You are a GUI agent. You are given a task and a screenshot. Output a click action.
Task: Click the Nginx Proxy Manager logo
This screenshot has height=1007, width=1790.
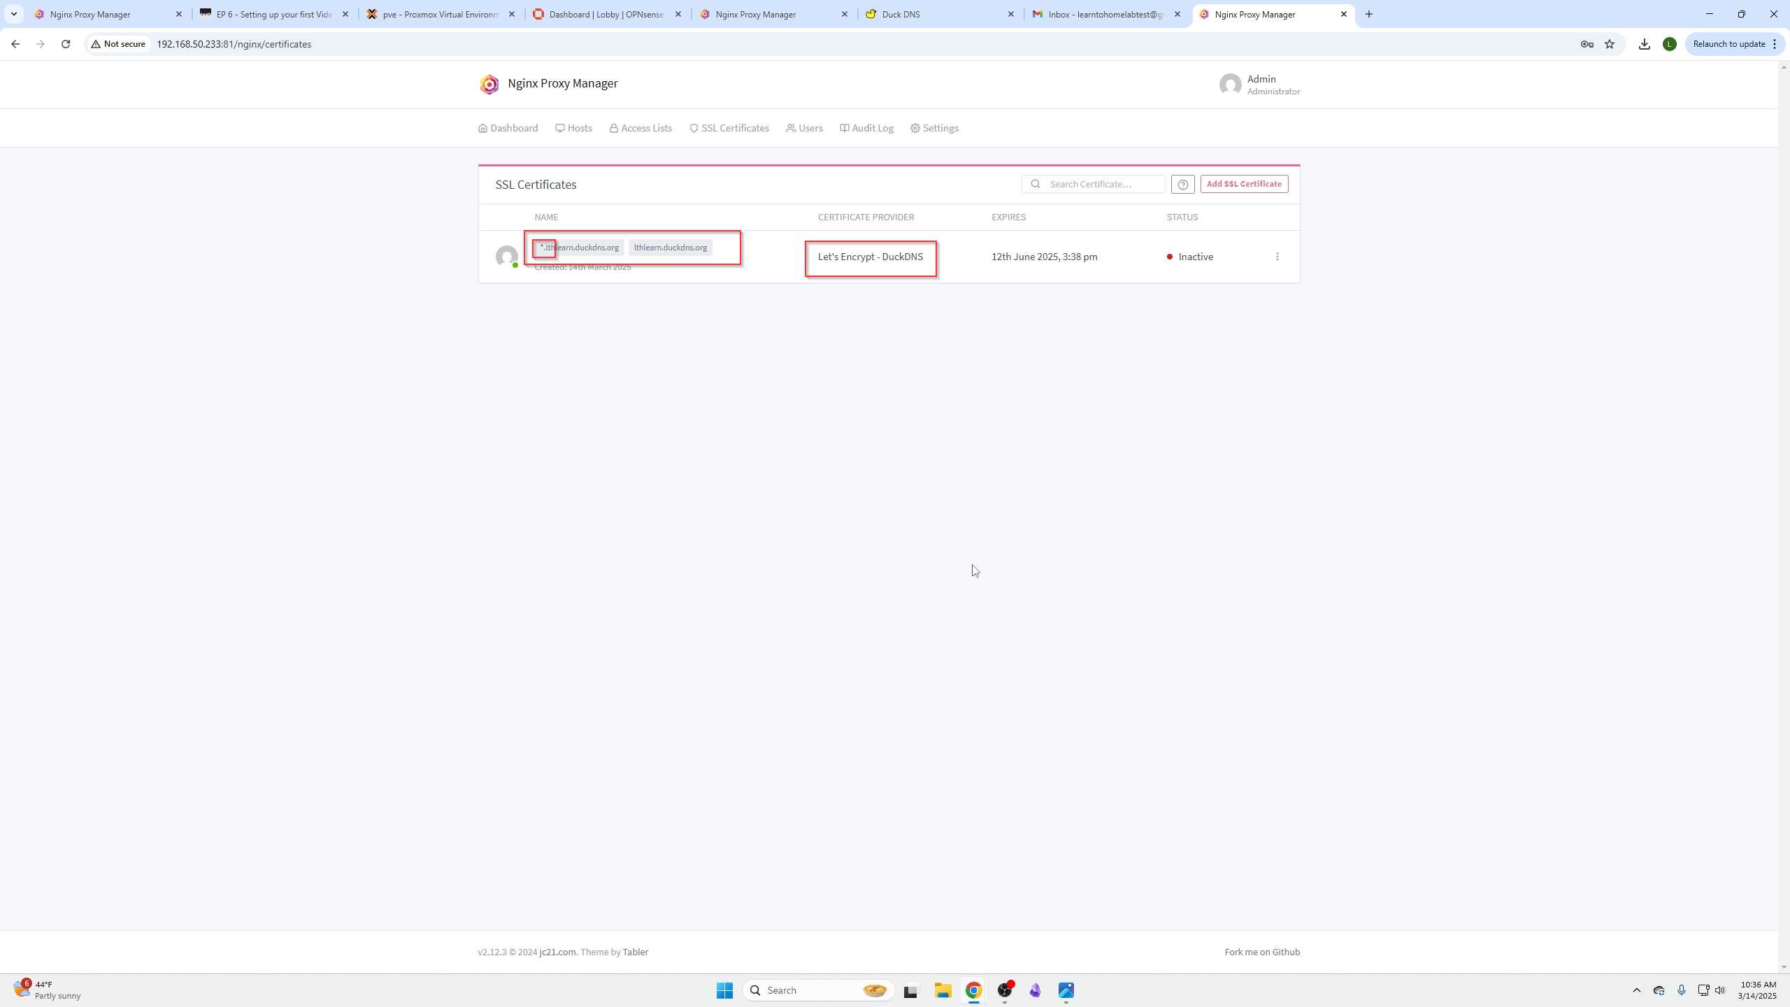coord(489,84)
